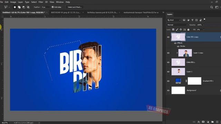
Task: Lock artboard nesting icon
Action: pos(184,30)
